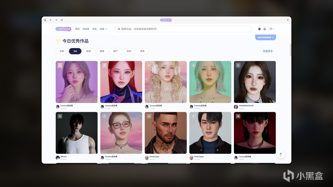Open the 排名 navigation item
This screenshot has width=333, height=187.
point(94,29)
